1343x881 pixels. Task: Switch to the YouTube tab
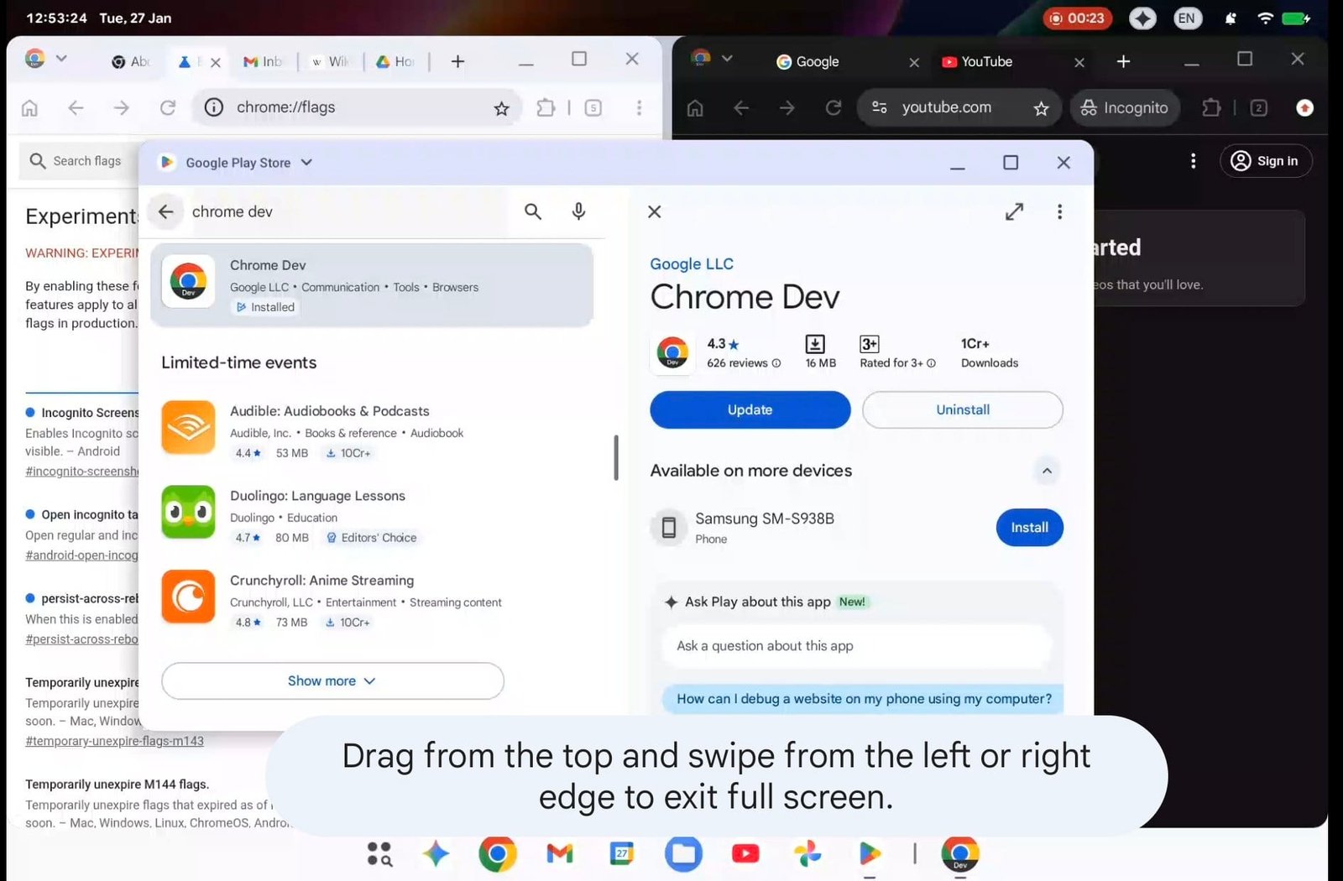[x=986, y=62]
